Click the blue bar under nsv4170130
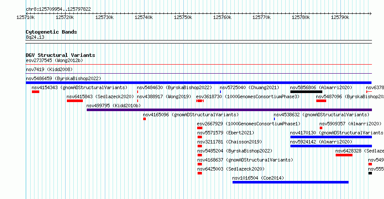This screenshot has width=384, height=199. click(331, 137)
